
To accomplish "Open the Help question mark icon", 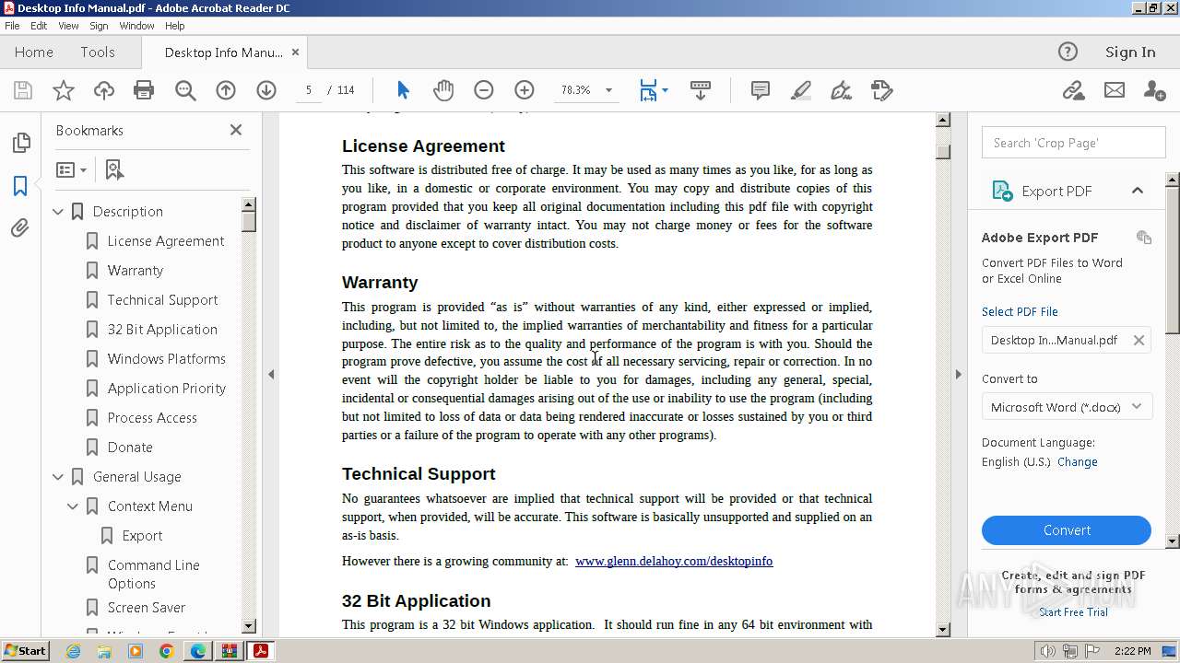I will [1068, 52].
